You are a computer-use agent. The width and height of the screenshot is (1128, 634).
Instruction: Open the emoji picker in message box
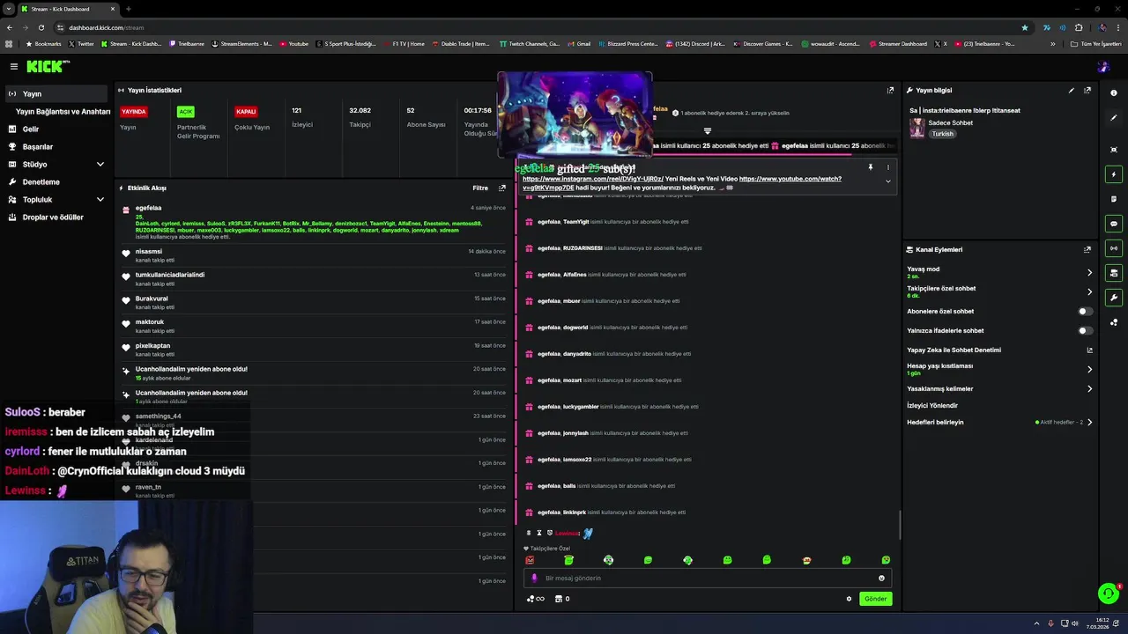tap(881, 579)
